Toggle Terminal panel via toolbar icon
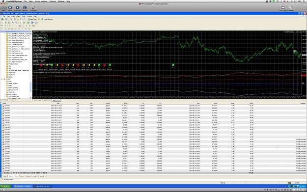Viewport: 307px width, 192px height. (21, 19)
